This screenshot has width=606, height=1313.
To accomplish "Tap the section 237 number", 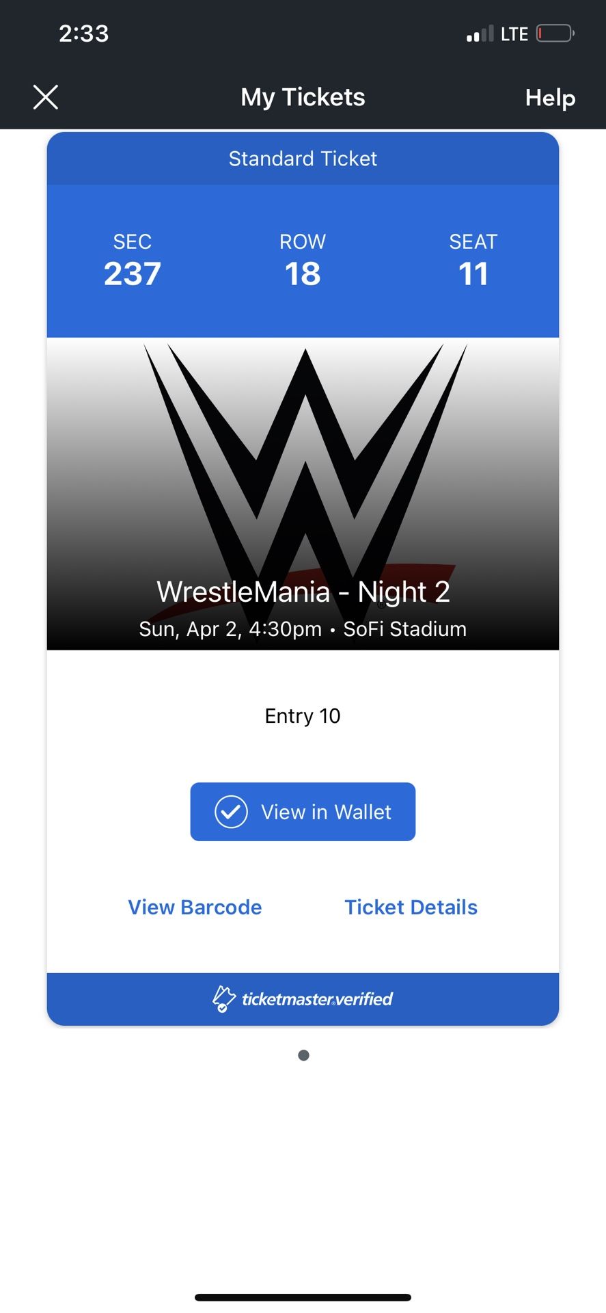I will (x=132, y=274).
